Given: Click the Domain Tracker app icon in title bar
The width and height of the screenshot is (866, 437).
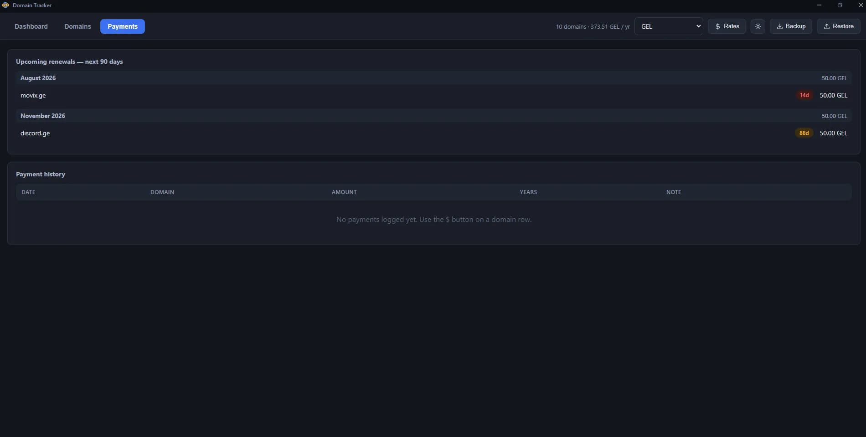Looking at the screenshot, I should pos(5,5).
